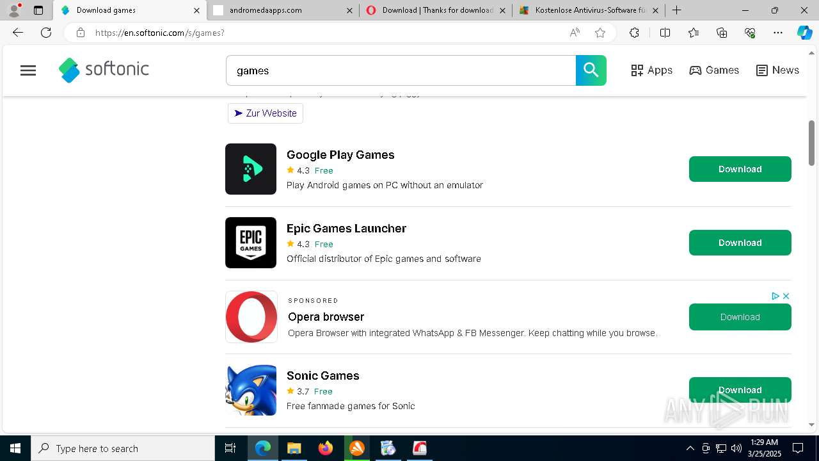
Task: Open File Explorer from taskbar
Action: click(294, 448)
